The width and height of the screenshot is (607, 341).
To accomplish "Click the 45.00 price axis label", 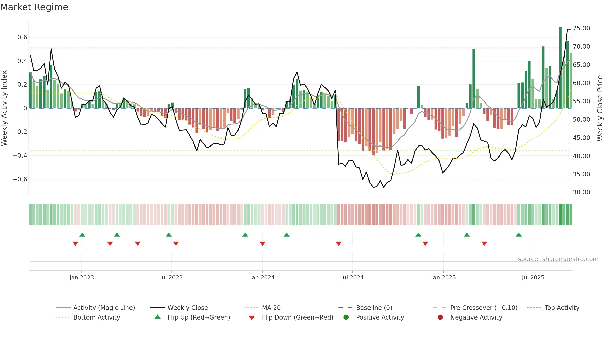I will point(581,138).
